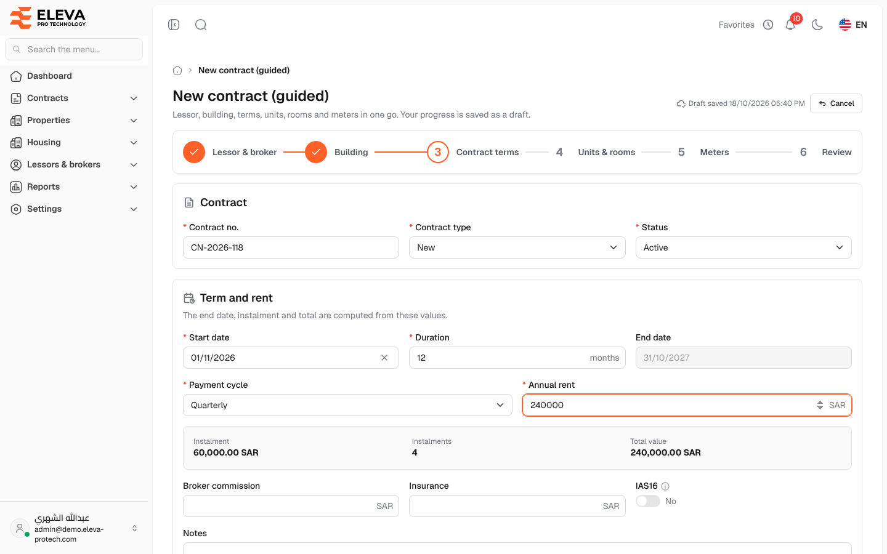The width and height of the screenshot is (887, 554).
Task: Click the Annual rent stepper arrows
Action: [820, 405]
